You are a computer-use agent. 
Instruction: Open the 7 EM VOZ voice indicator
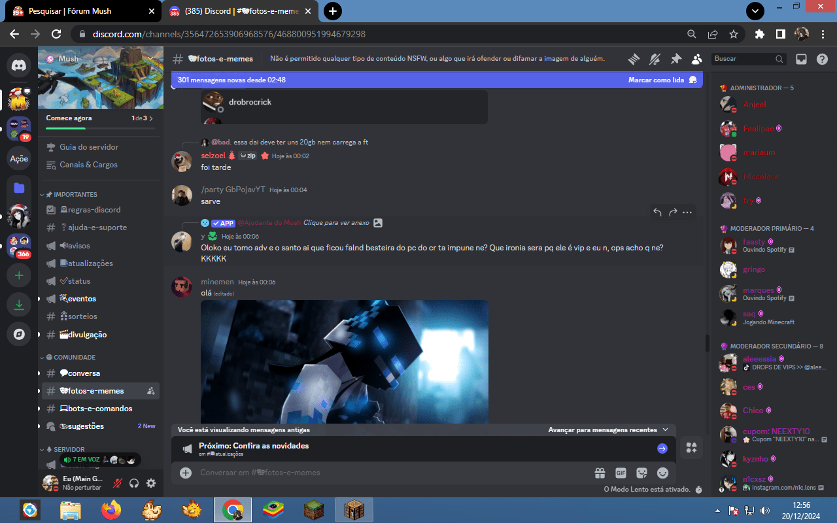pyautogui.click(x=100, y=460)
